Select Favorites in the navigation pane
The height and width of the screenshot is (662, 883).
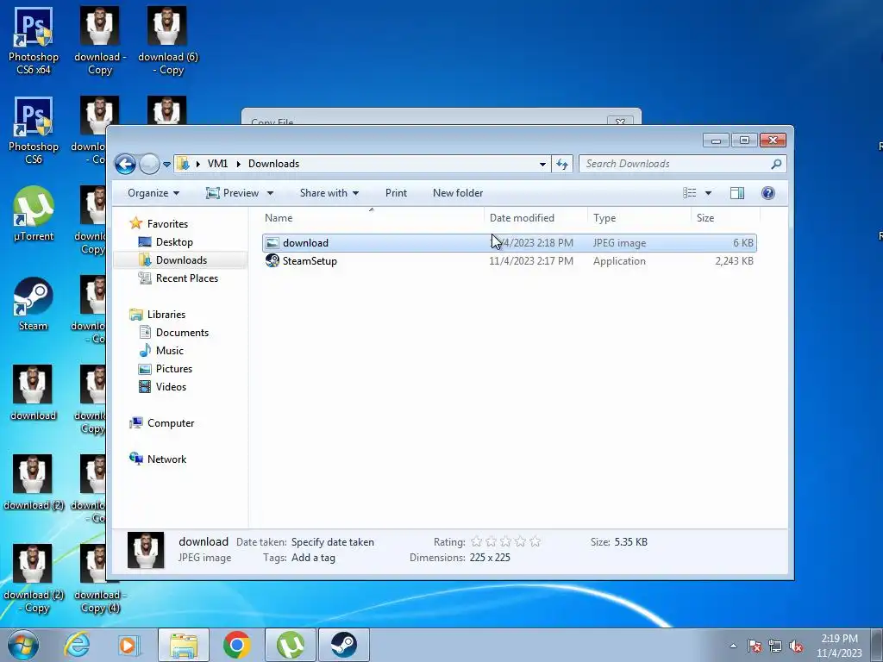click(167, 224)
